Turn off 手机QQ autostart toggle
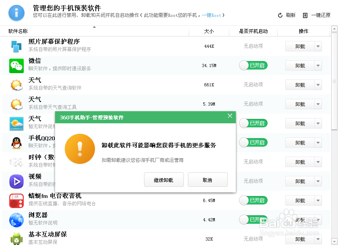 (253, 143)
